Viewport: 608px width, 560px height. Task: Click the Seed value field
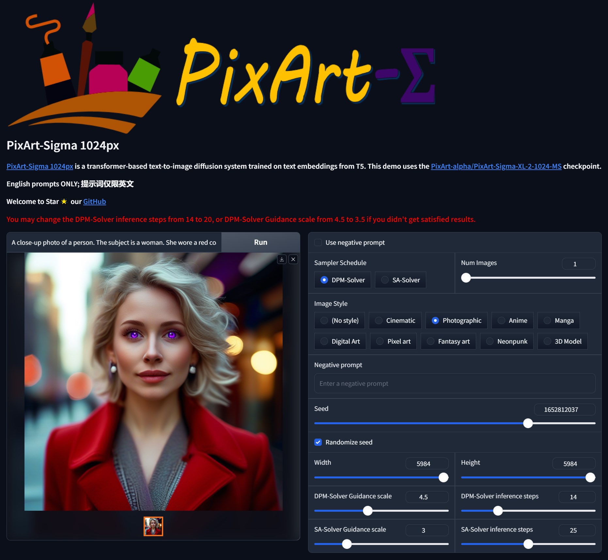(565, 410)
